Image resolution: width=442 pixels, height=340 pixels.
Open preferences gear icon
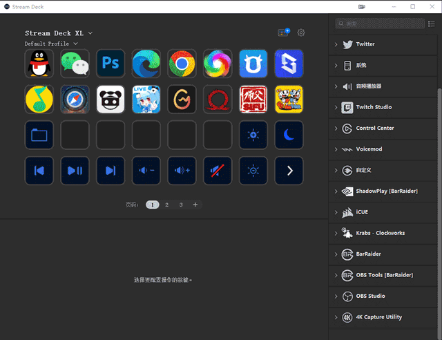[301, 32]
